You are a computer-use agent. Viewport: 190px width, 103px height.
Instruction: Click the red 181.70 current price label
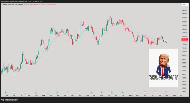185,40
